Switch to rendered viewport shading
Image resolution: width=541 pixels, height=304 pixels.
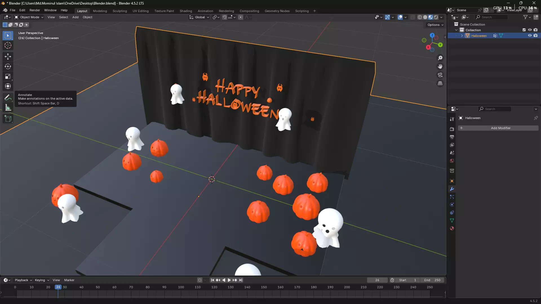[436, 17]
